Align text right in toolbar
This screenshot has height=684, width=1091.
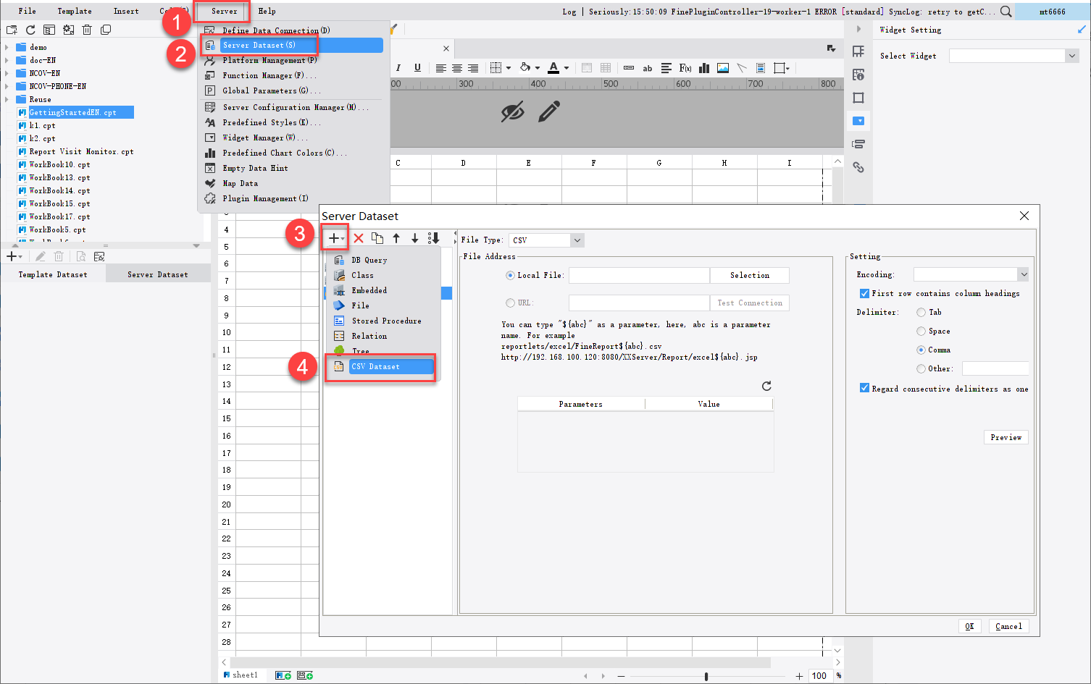[473, 68]
